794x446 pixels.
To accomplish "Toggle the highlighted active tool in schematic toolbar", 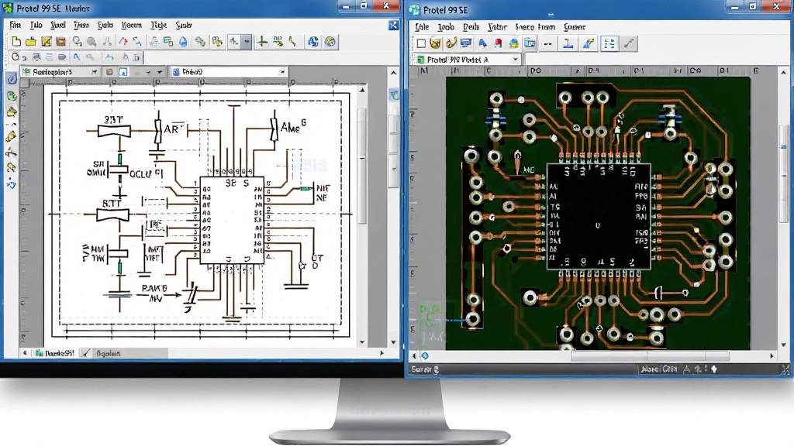I will [x=234, y=42].
